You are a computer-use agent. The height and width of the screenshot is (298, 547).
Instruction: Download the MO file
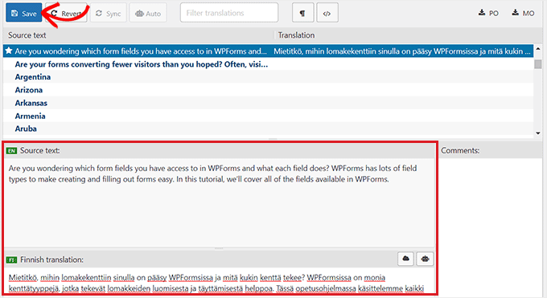(x=523, y=13)
